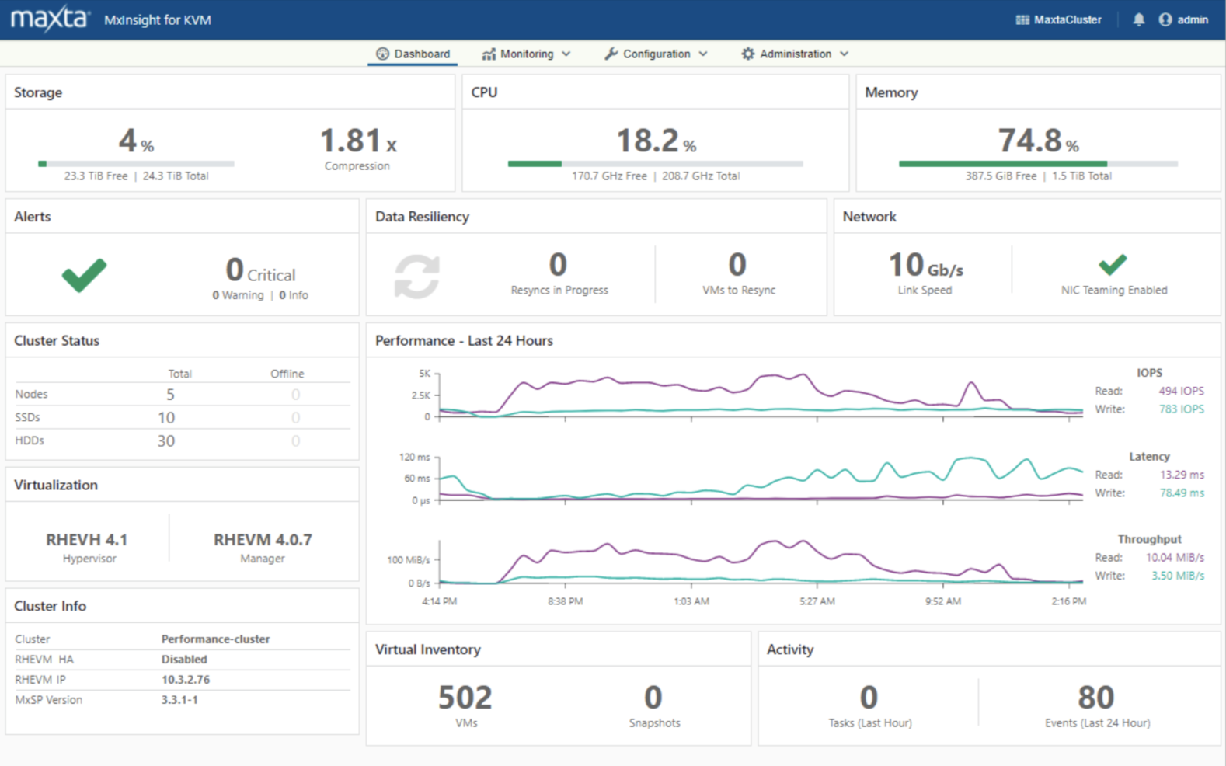Click the green Alerts checkmark icon

pyautogui.click(x=84, y=275)
